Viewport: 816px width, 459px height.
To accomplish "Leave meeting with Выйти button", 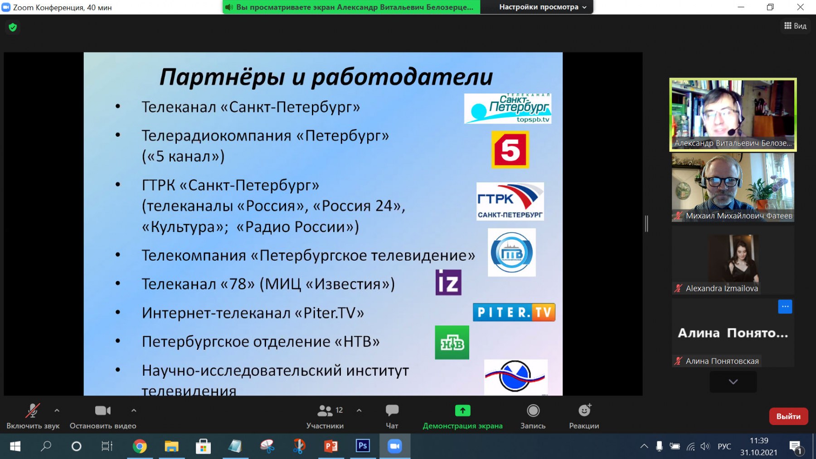I will click(788, 416).
